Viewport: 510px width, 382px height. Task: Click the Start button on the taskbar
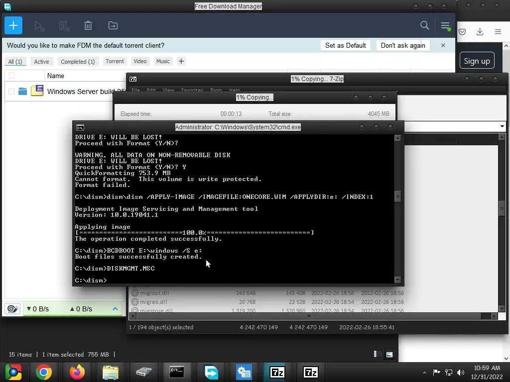pyautogui.click(x=13, y=372)
